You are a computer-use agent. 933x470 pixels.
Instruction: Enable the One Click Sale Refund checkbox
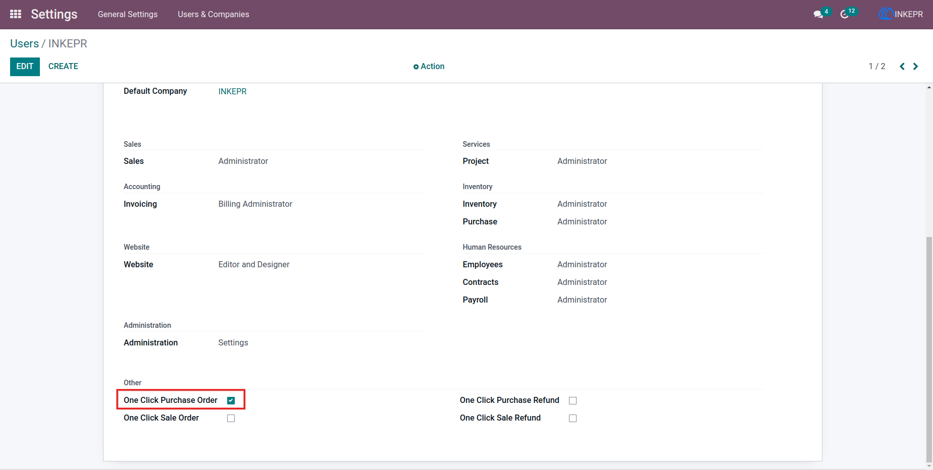(x=573, y=418)
